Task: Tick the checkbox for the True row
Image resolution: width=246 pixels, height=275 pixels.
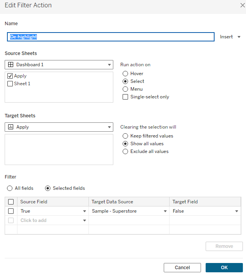Action: 11,211
